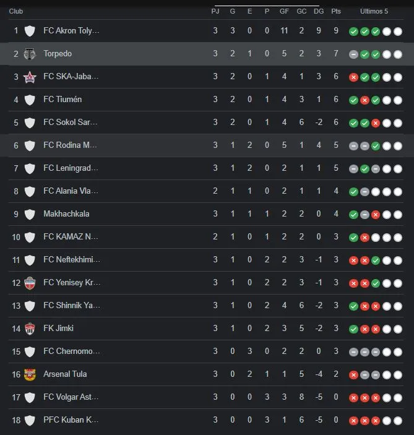Click the DG column header
The height and width of the screenshot is (435, 414).
(x=319, y=11)
